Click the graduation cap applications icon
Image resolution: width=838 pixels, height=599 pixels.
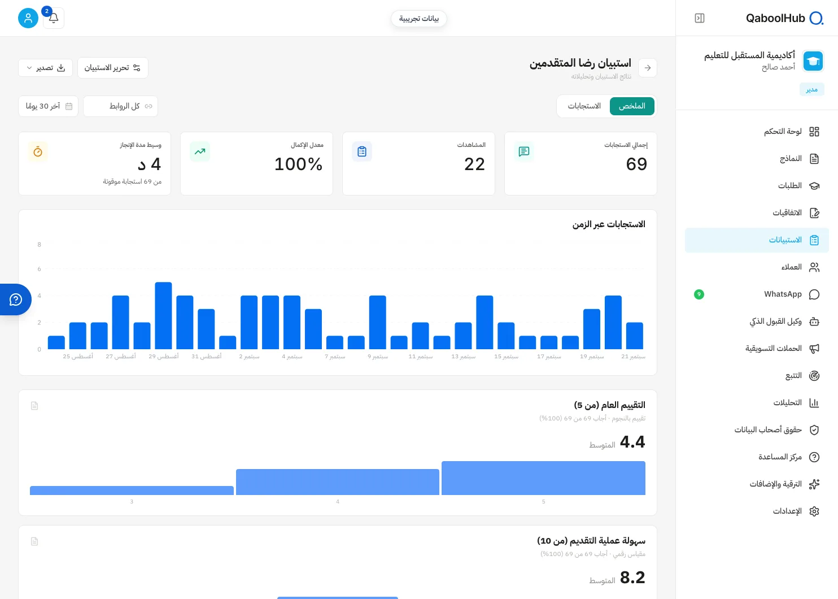814,186
